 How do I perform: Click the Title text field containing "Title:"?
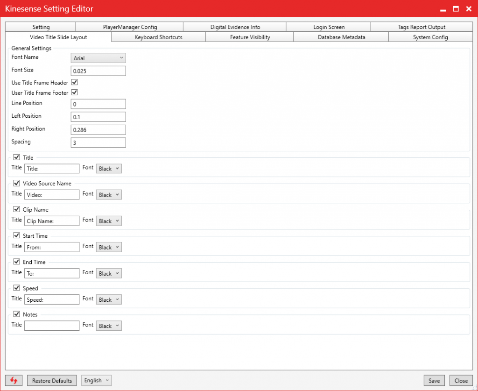(52, 169)
